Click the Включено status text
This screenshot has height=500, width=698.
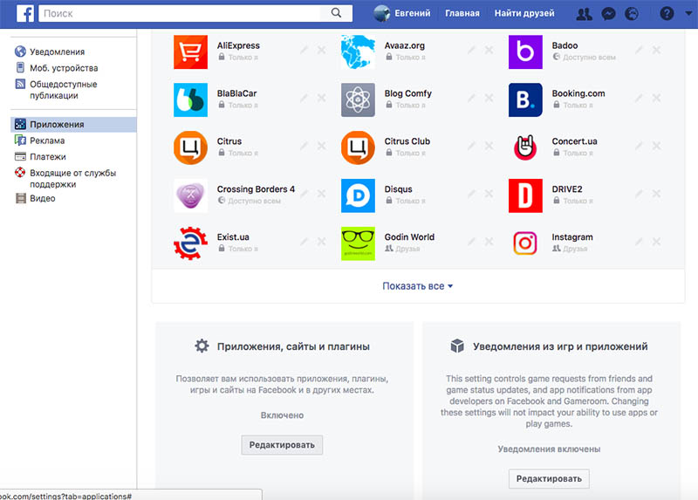(x=282, y=415)
